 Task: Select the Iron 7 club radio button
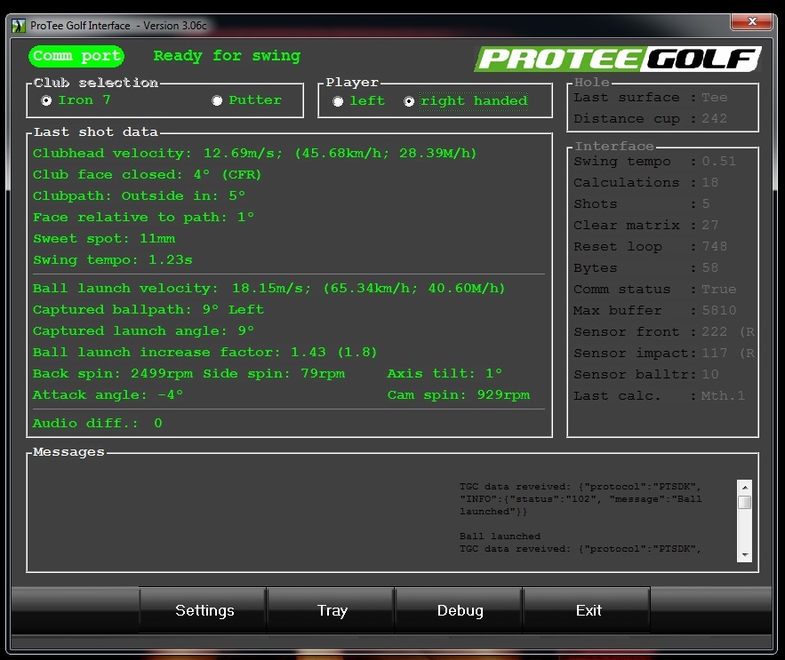46,100
